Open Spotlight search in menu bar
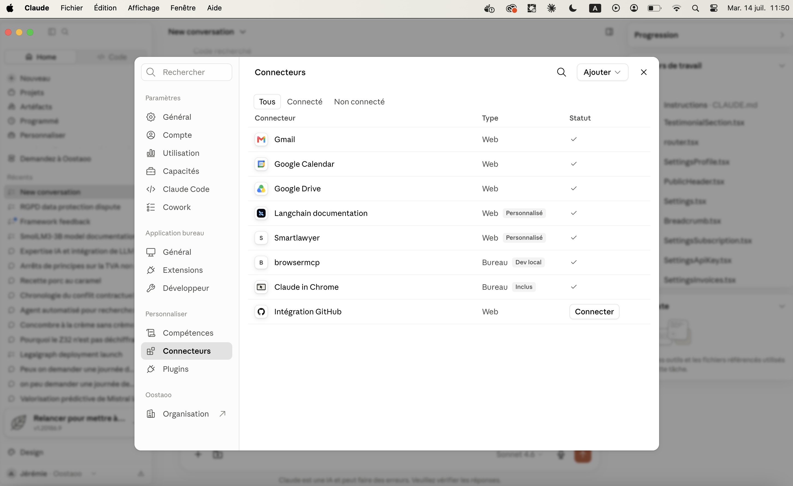This screenshot has width=793, height=486. [695, 8]
